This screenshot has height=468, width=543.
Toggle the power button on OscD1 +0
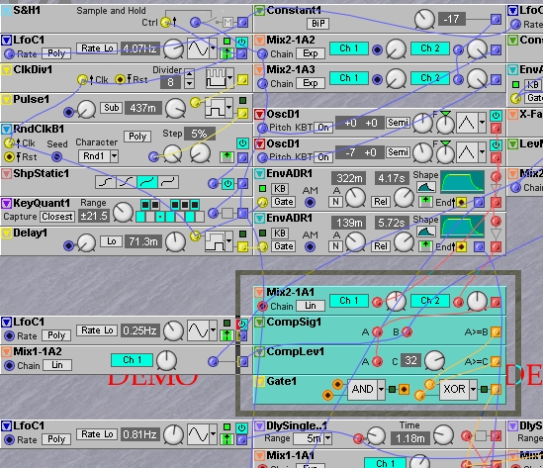pyautogui.click(x=496, y=116)
